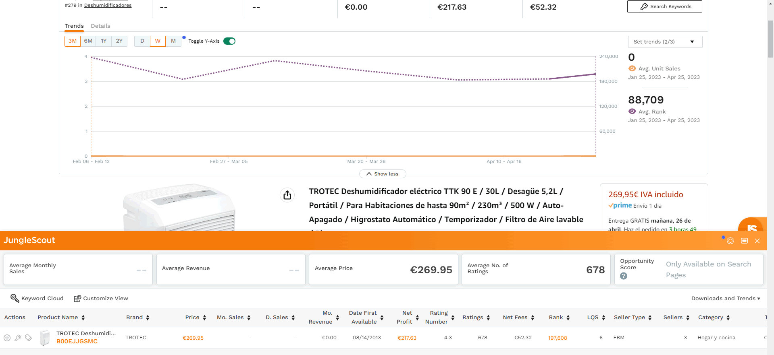Screen dimensions: 774x355
Task: Click the add plus icon in TROTEC row
Action: click(x=7, y=338)
